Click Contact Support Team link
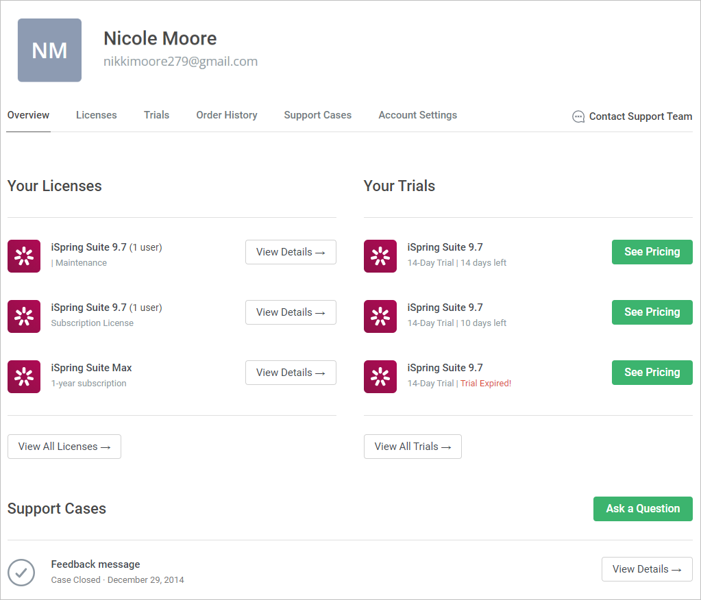The height and width of the screenshot is (600, 701). click(x=640, y=116)
